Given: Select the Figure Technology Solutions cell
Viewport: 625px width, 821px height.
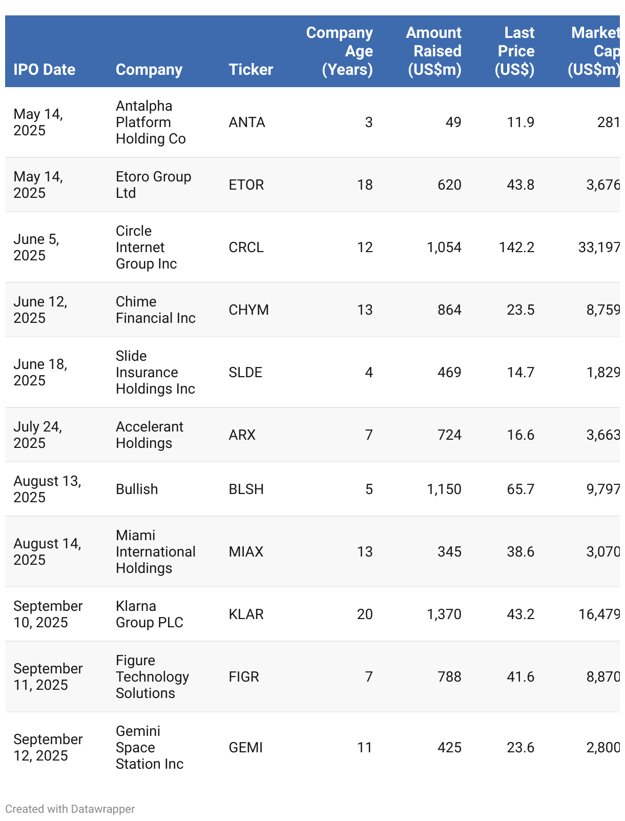Looking at the screenshot, I should click(153, 676).
